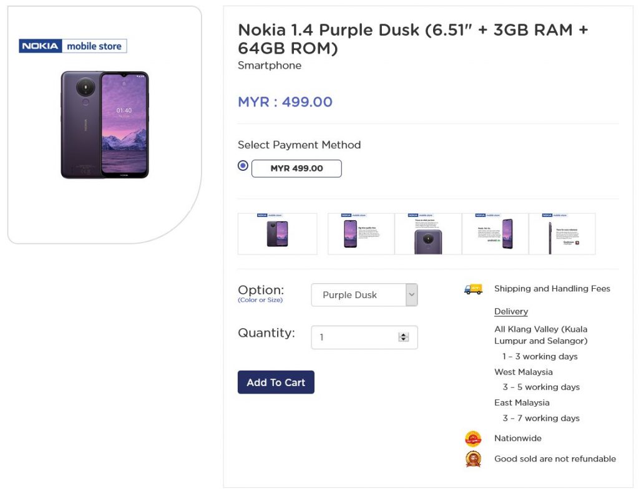Increase quantity with the stepper arrows
Image resolution: width=639 pixels, height=494 pixels.
404,335
